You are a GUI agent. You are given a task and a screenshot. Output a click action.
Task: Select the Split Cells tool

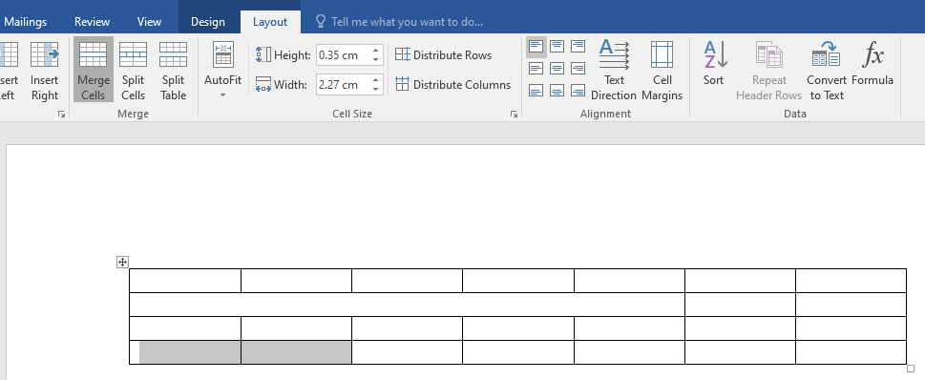click(x=134, y=71)
